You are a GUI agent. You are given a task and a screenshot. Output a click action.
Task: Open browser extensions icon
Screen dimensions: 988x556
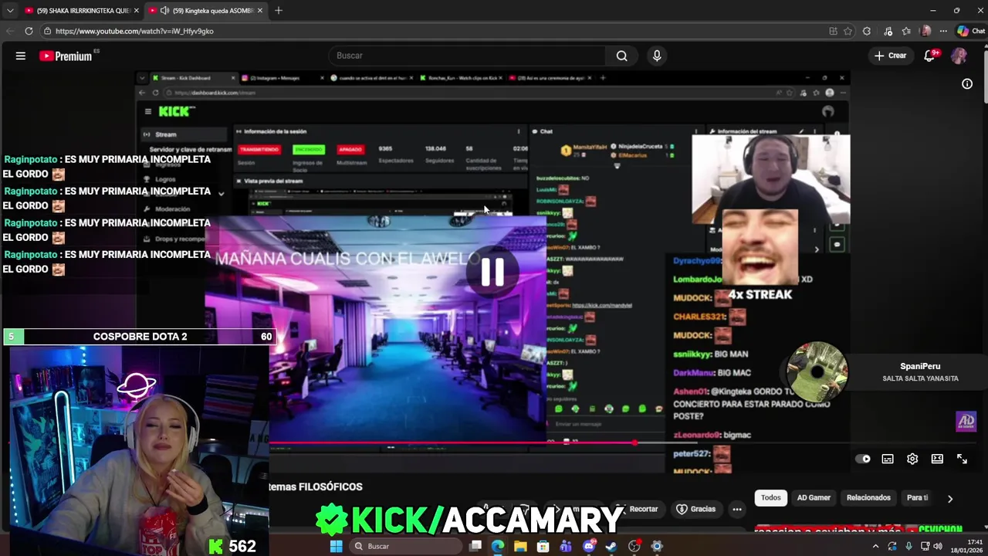867,31
